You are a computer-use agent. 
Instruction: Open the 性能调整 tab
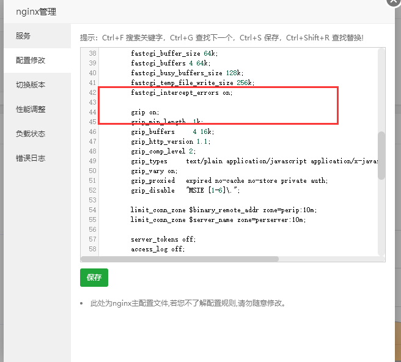pos(37,109)
